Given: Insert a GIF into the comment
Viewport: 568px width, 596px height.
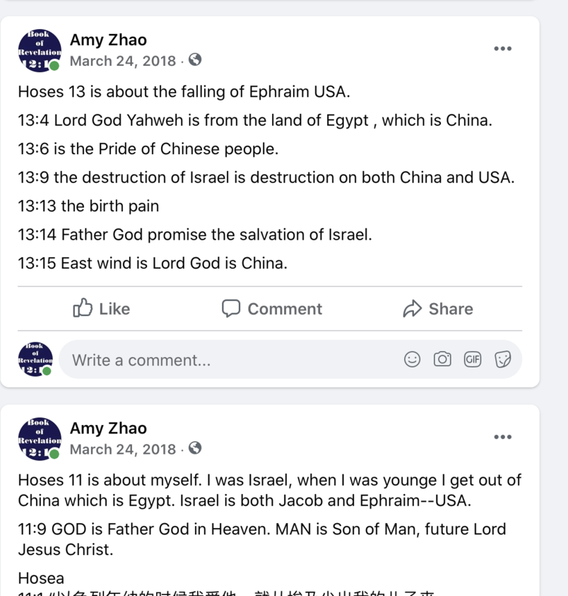Looking at the screenshot, I should [x=473, y=360].
